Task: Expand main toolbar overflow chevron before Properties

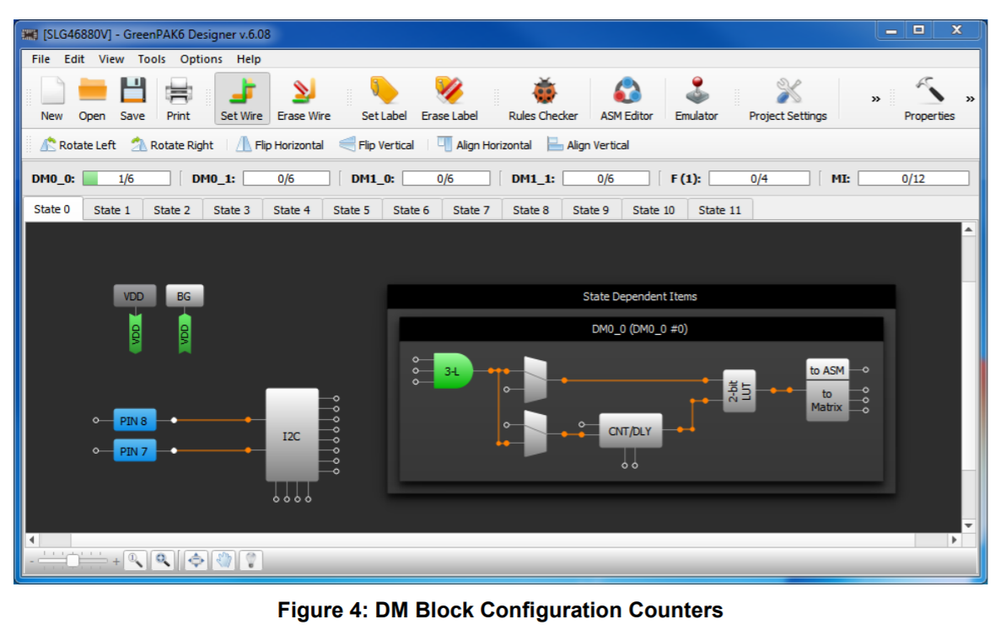Action: (876, 99)
